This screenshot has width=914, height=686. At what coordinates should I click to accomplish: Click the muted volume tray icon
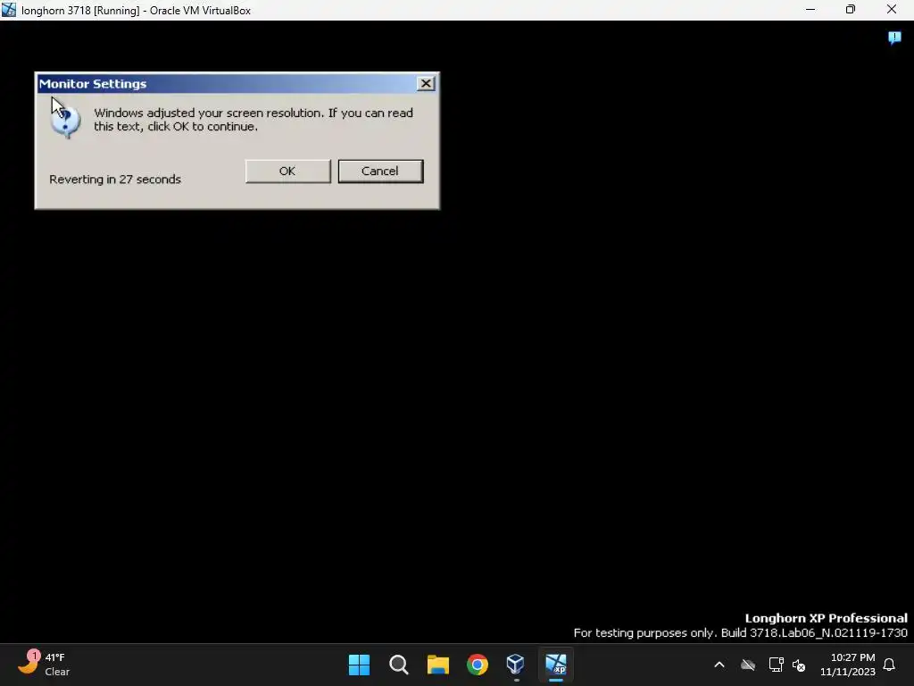coord(799,665)
